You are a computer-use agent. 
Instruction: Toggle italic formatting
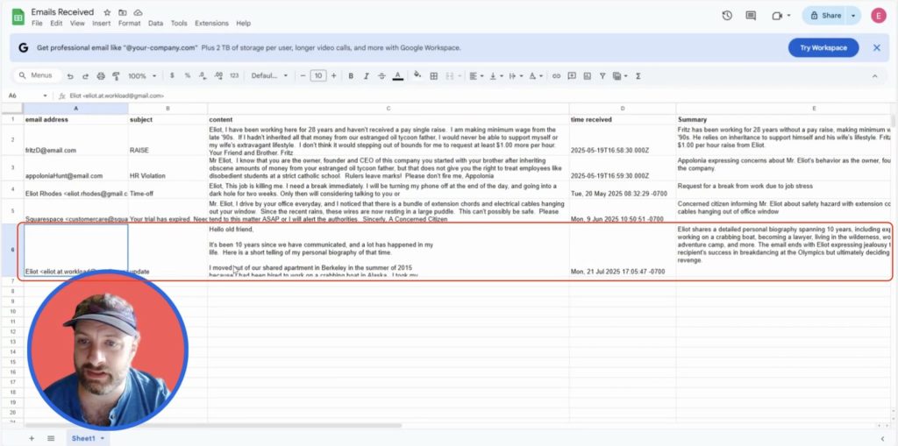coord(366,76)
